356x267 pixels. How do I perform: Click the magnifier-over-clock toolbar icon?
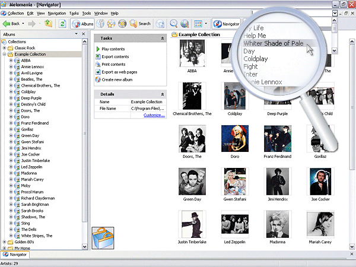coord(173,24)
